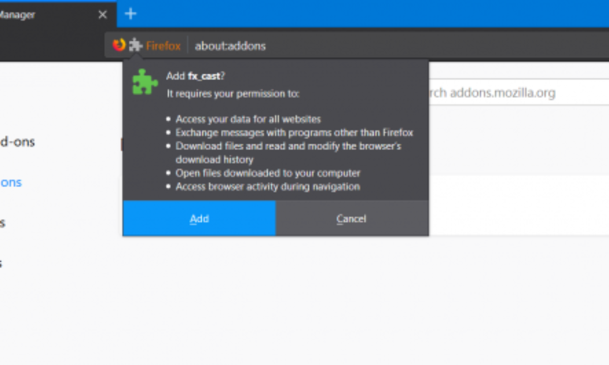The width and height of the screenshot is (609, 365).
Task: Open a new tab with the plus button
Action: 131,14
